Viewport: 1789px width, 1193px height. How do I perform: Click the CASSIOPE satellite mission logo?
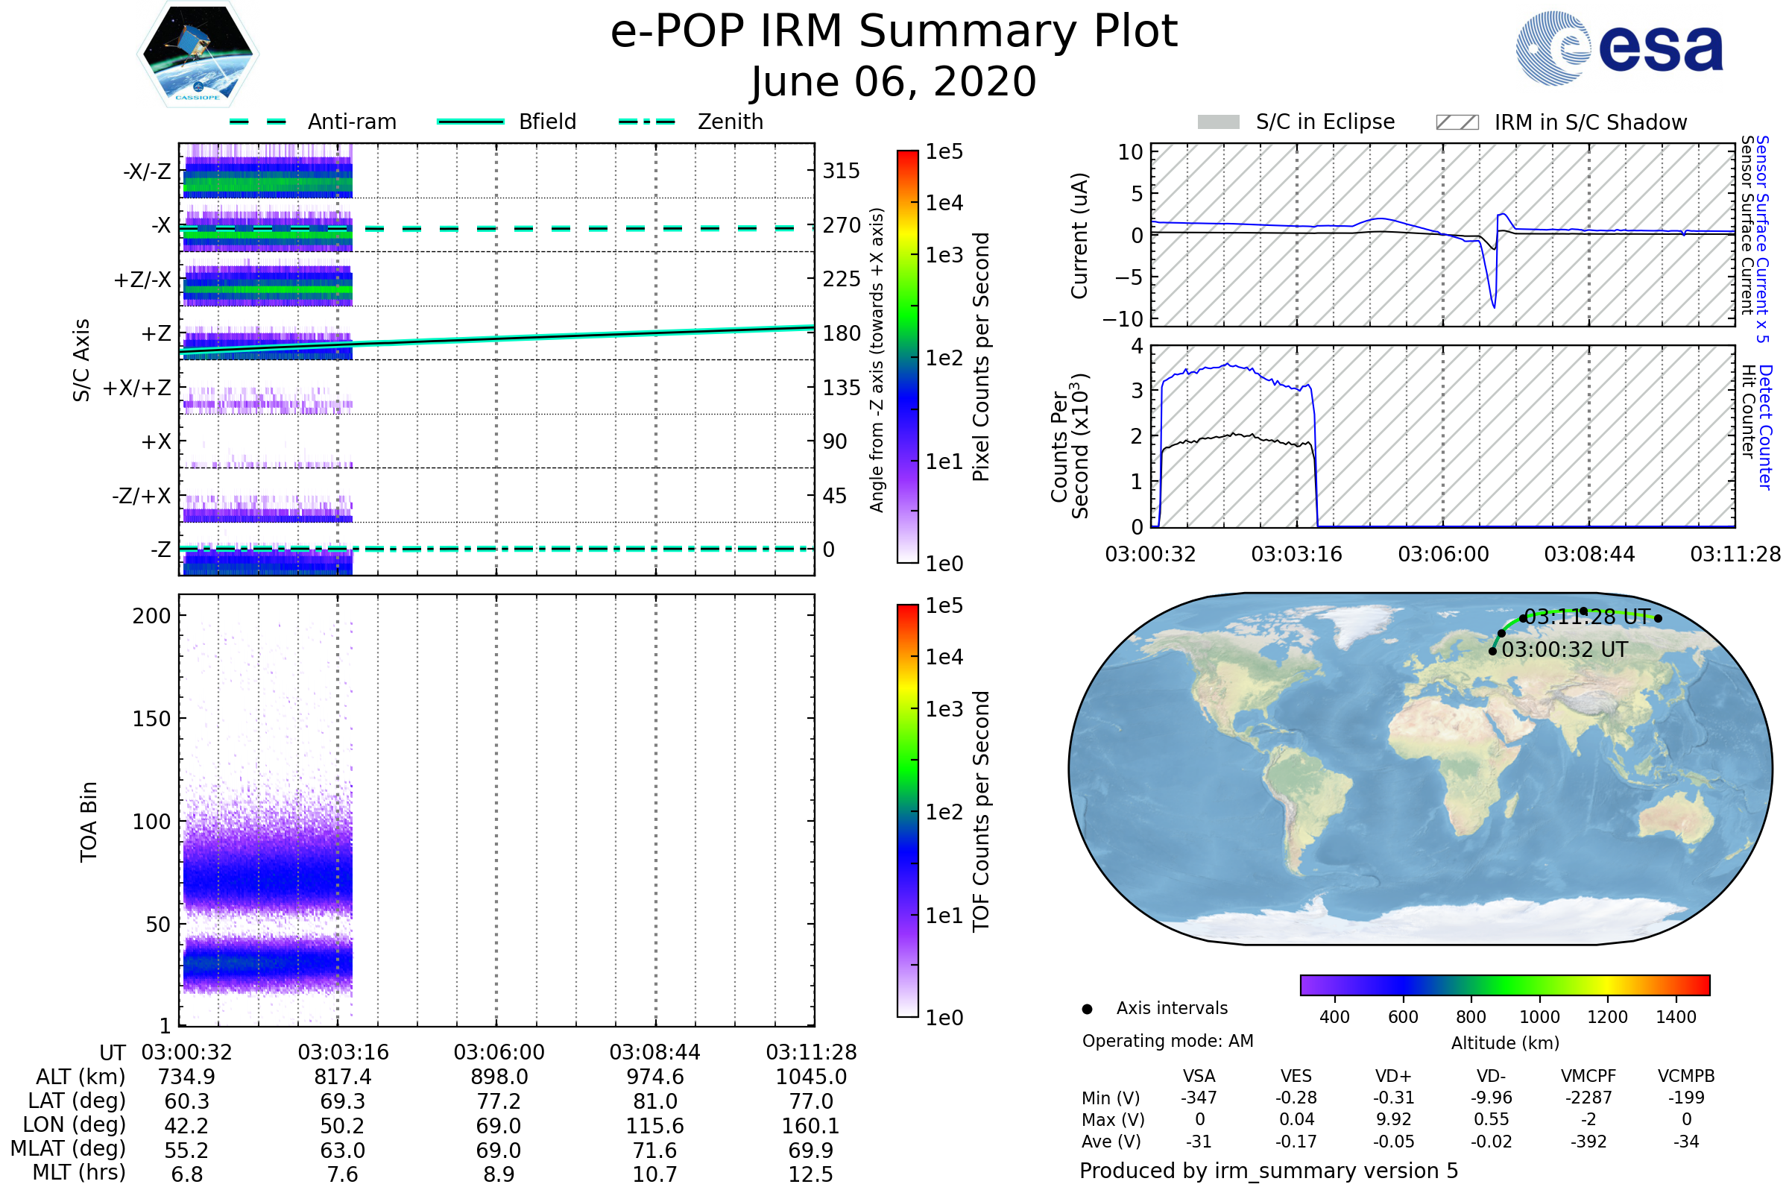click(198, 54)
